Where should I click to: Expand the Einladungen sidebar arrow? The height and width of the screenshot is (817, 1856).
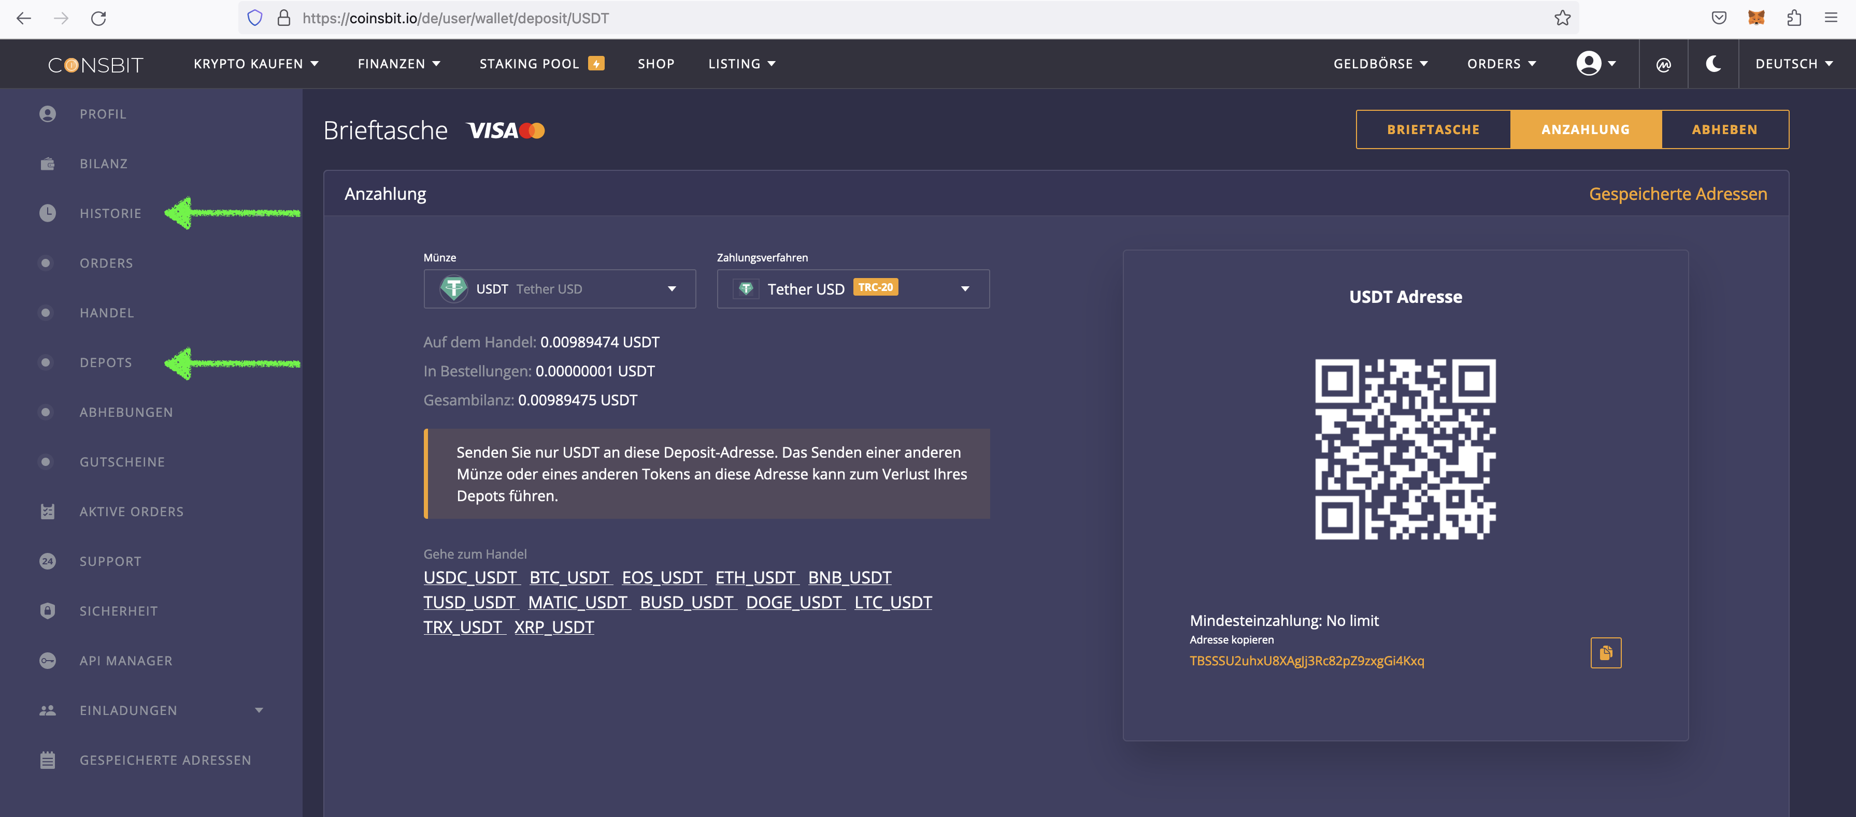259,710
